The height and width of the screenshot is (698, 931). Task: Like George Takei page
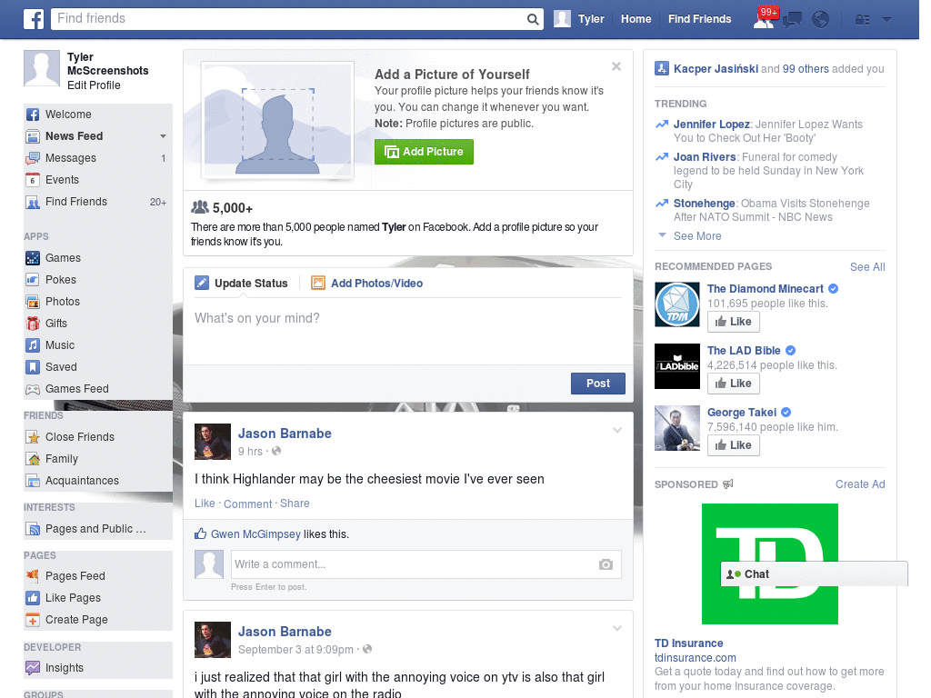pyautogui.click(x=734, y=445)
